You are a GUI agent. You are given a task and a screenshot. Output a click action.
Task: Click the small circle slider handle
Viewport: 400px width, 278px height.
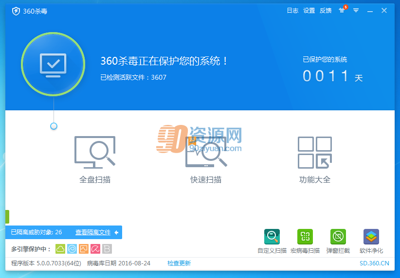(x=54, y=126)
